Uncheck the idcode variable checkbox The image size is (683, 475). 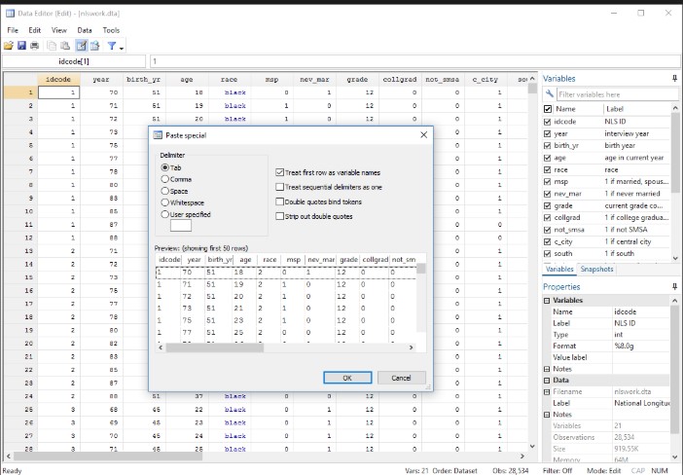pos(548,122)
